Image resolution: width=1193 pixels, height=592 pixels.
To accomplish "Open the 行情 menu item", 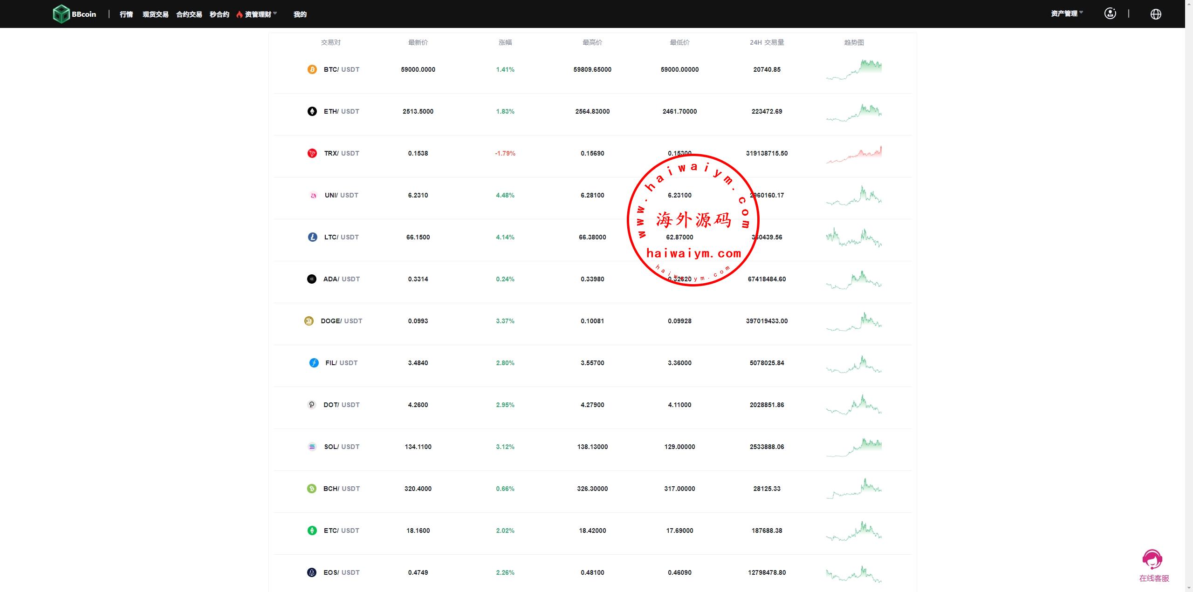I will 126,14.
